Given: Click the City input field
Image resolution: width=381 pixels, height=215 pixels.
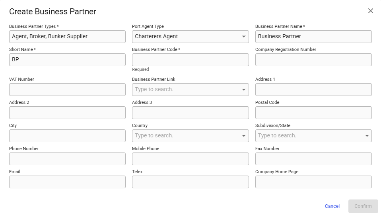Looking at the screenshot, I should click(67, 136).
